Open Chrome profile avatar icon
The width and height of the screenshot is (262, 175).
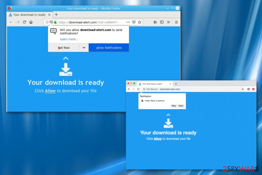coord(249,89)
